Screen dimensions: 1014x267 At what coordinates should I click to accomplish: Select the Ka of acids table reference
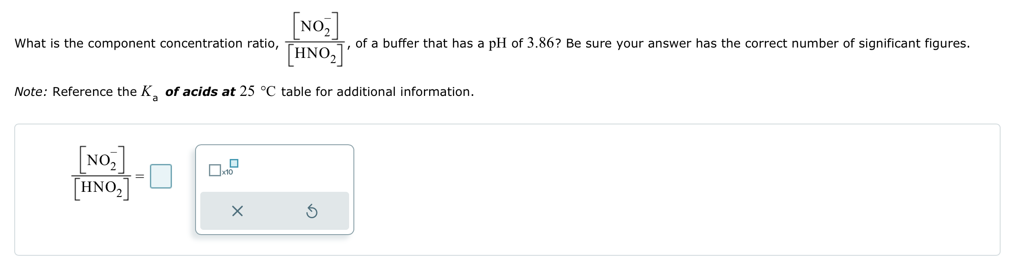pyautogui.click(x=202, y=91)
